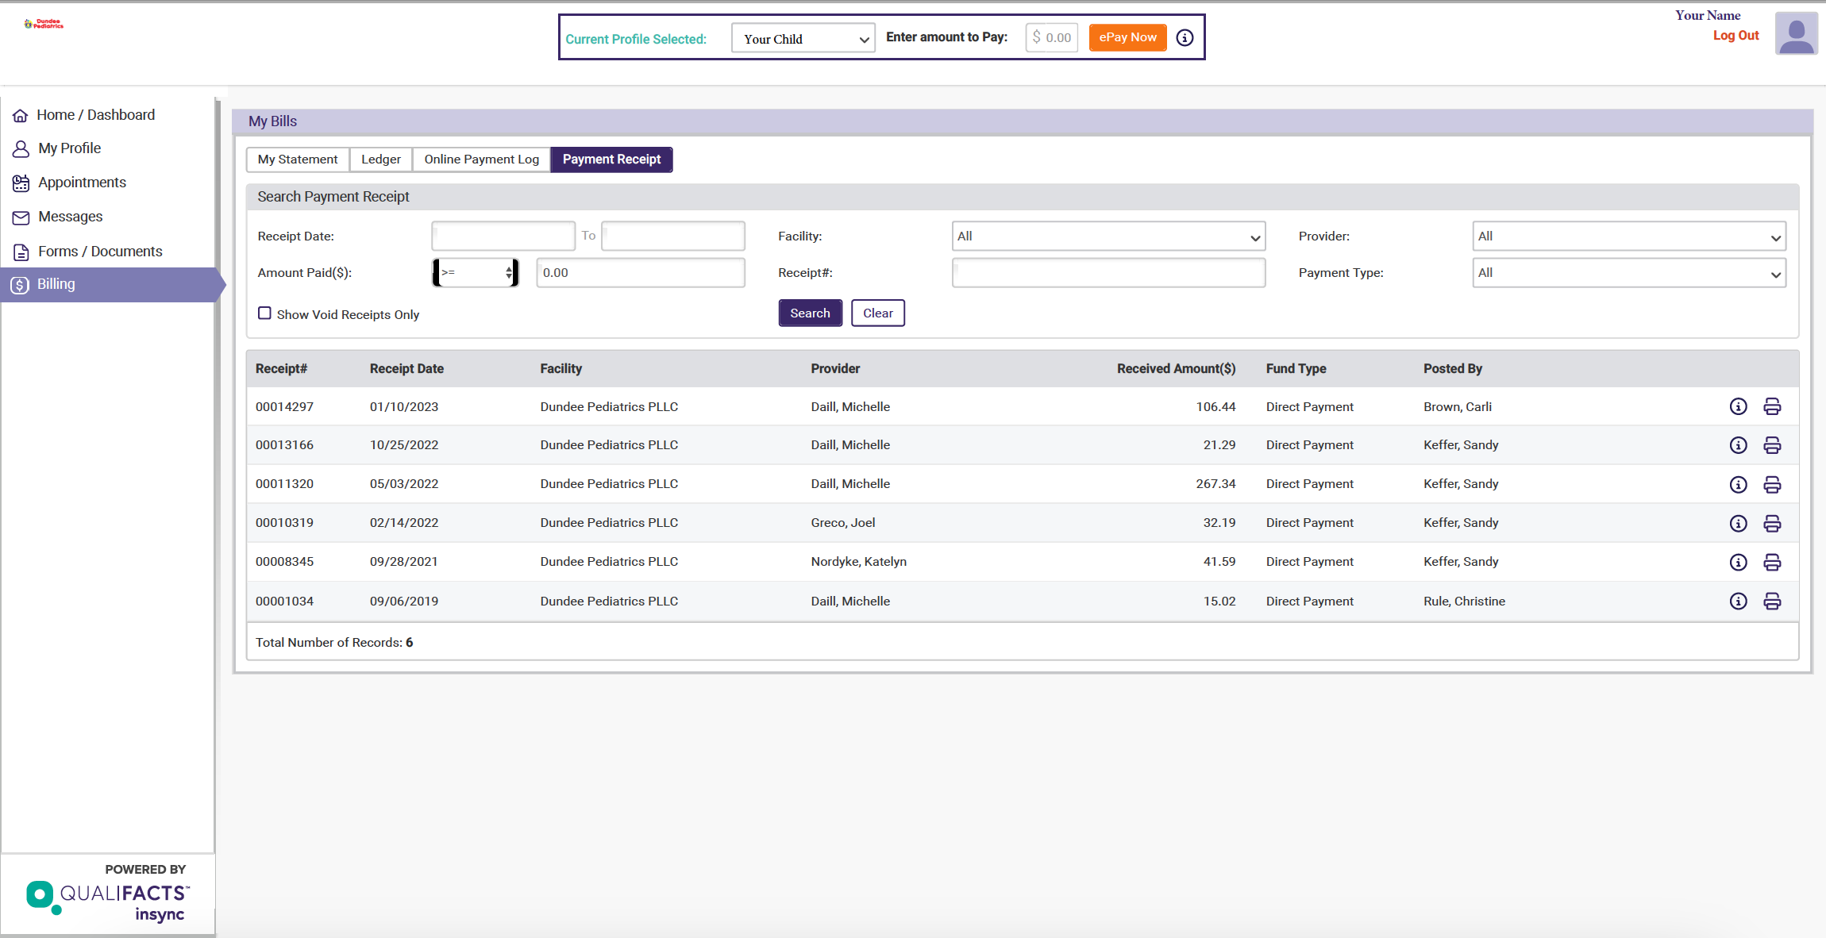Open info icon for receipt 00013166

click(1738, 445)
